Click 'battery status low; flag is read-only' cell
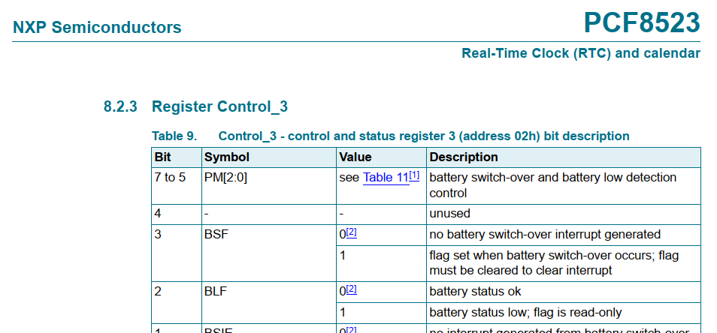 tap(564, 313)
